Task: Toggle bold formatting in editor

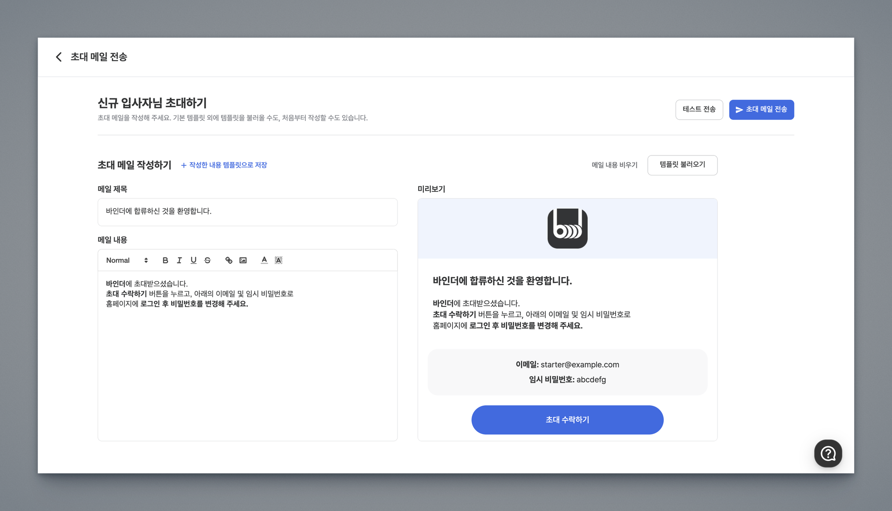Action: pos(165,260)
